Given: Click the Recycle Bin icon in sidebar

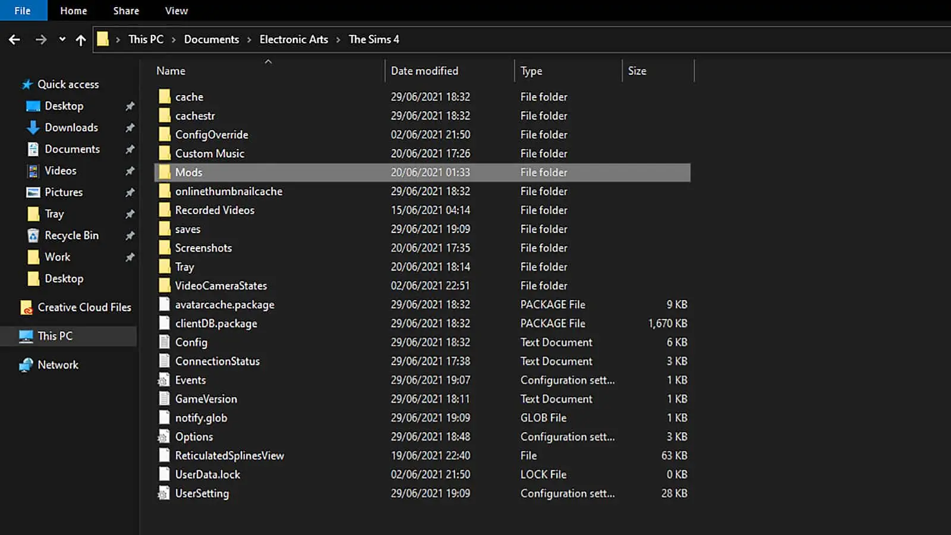Looking at the screenshot, I should point(33,235).
